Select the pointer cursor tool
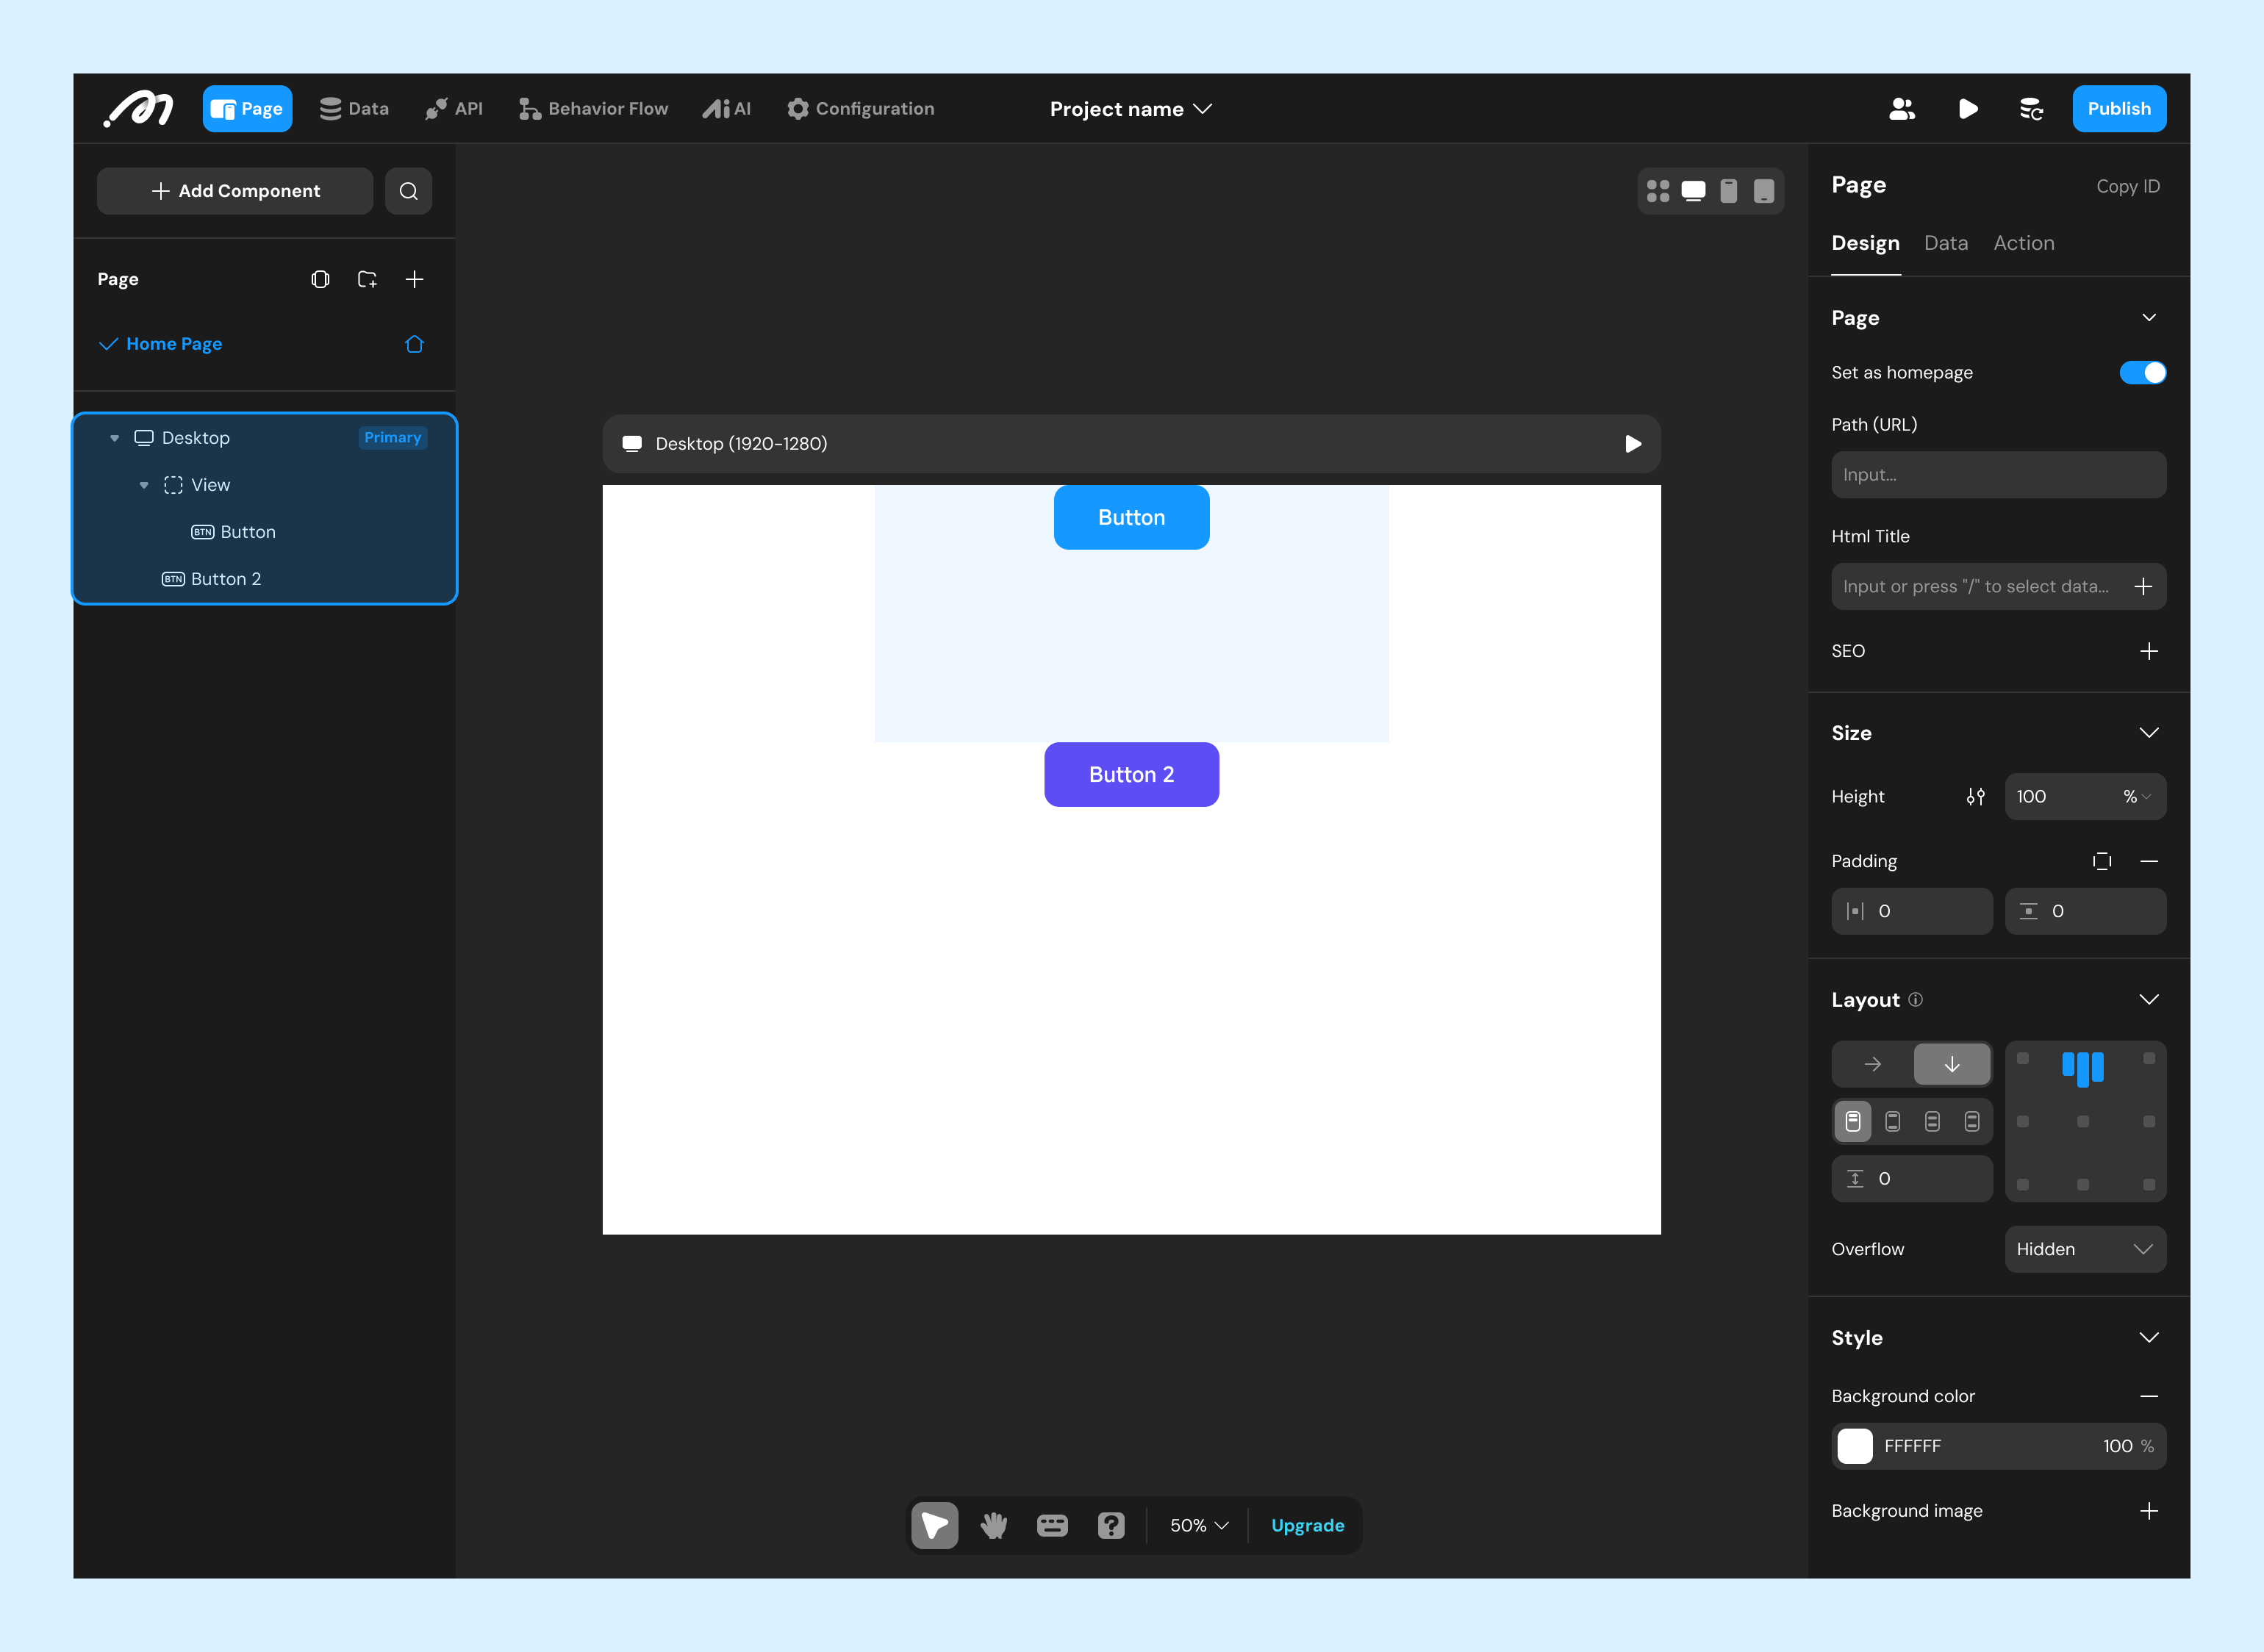2264x1652 pixels. pos(935,1525)
